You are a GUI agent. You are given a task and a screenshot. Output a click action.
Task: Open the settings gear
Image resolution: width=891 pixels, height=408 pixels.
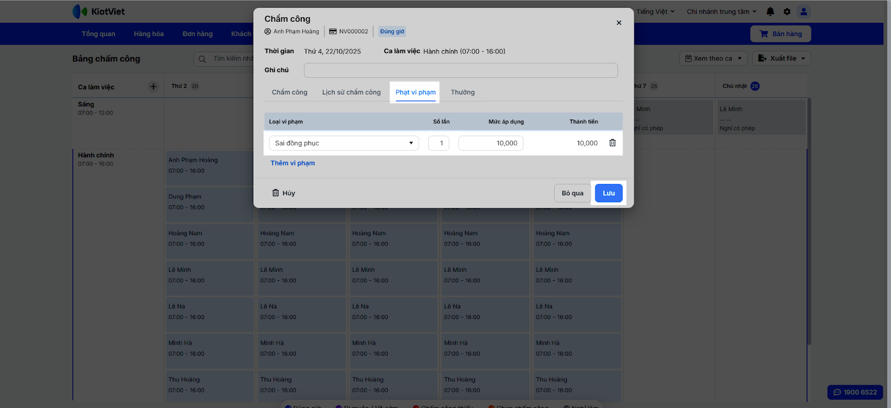(x=787, y=12)
